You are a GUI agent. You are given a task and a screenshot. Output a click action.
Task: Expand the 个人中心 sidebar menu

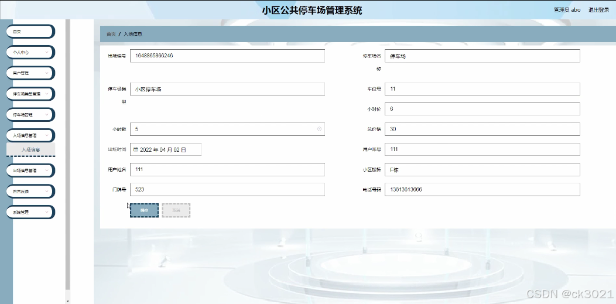(x=30, y=52)
